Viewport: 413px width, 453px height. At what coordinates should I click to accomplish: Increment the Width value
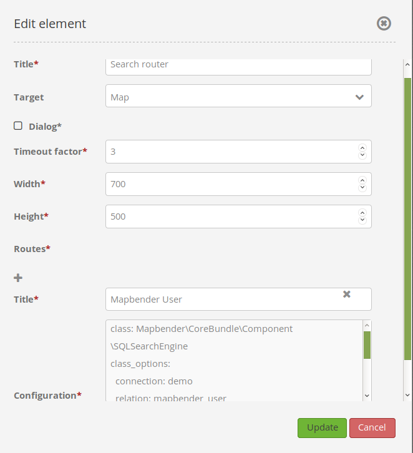click(362, 180)
